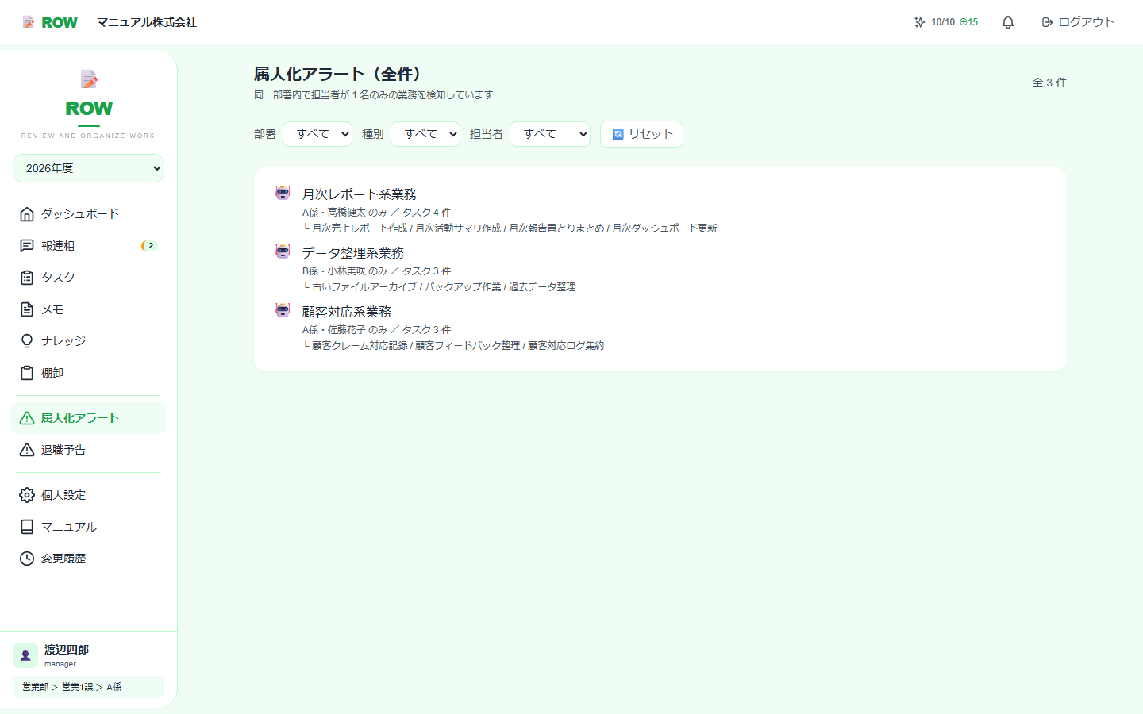The image size is (1143, 714).
Task: Click warning triangle icon beside 退職予告
Action: 27,450
